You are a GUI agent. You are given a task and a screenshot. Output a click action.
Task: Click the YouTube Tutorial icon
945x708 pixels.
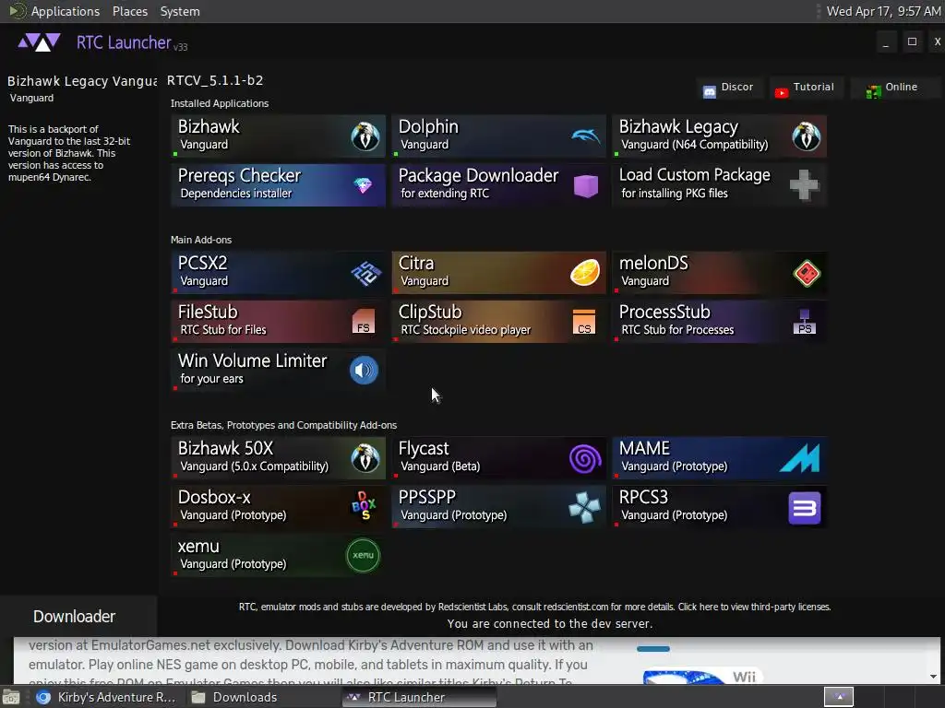(782, 93)
